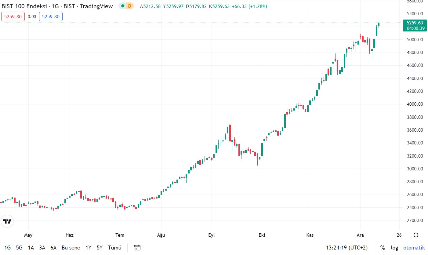Click the 0.00 spread value
The image size is (428, 255).
(32, 16)
